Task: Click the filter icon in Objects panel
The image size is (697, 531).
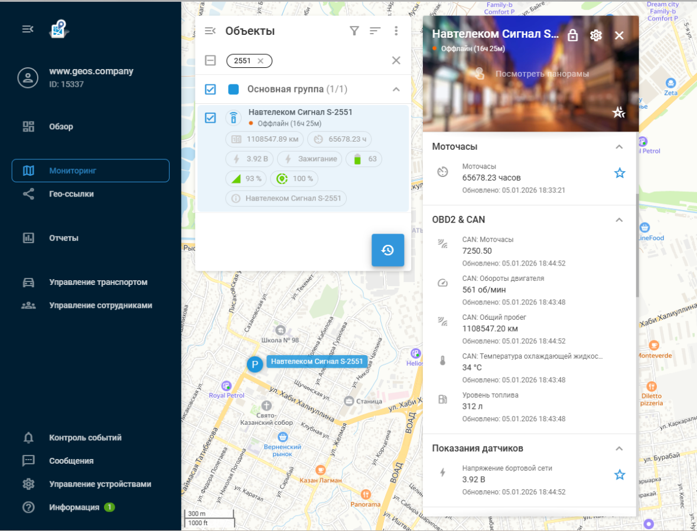Action: pyautogui.click(x=354, y=31)
